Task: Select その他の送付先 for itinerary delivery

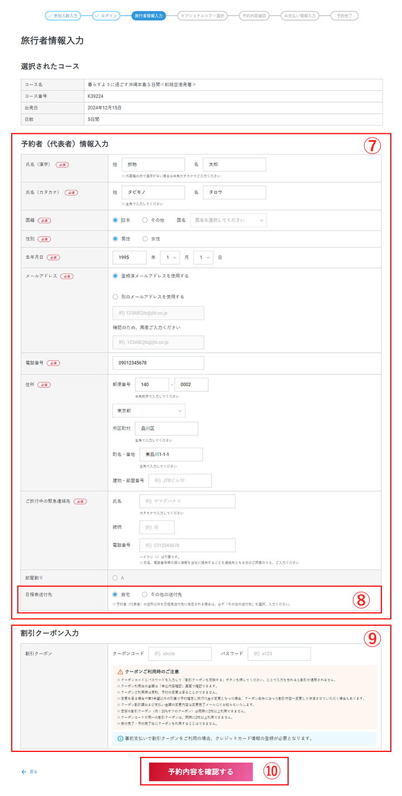Action: (145, 594)
